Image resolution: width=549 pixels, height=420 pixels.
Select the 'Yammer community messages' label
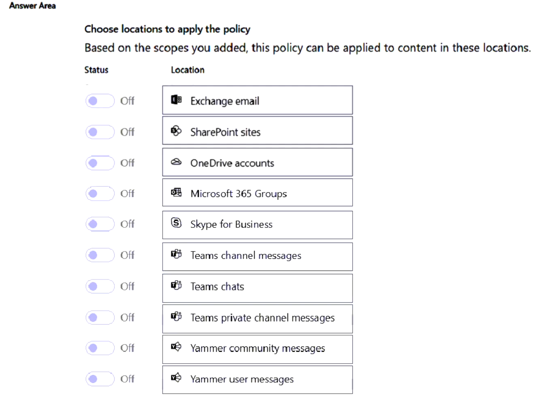pos(258,349)
